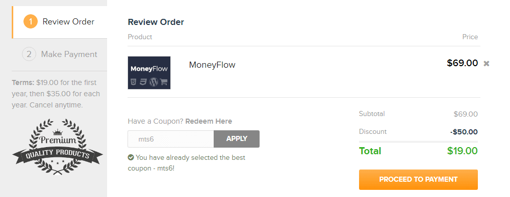Image resolution: width=510 pixels, height=197 pixels.
Task: Focus the coupon code input field
Action: coord(171,139)
